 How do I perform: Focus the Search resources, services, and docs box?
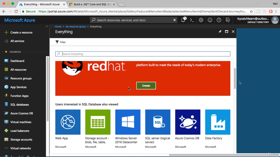click(x=133, y=20)
